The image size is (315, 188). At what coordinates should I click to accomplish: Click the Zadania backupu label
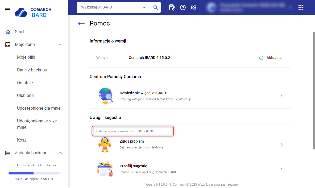[x=31, y=153]
